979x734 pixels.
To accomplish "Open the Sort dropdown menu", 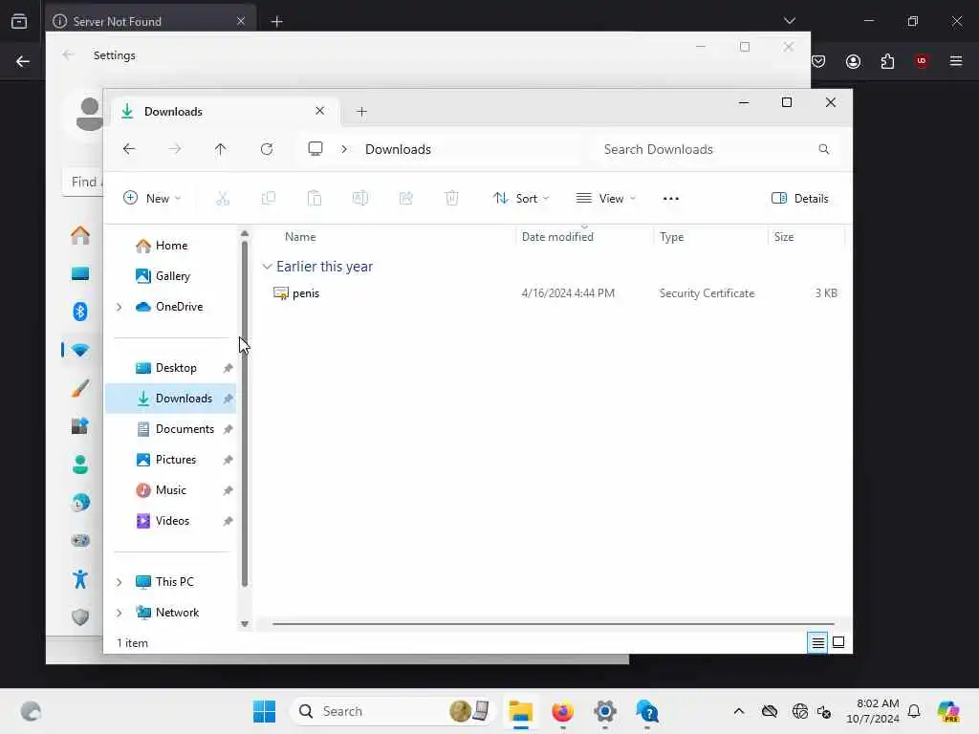I will click(x=521, y=199).
